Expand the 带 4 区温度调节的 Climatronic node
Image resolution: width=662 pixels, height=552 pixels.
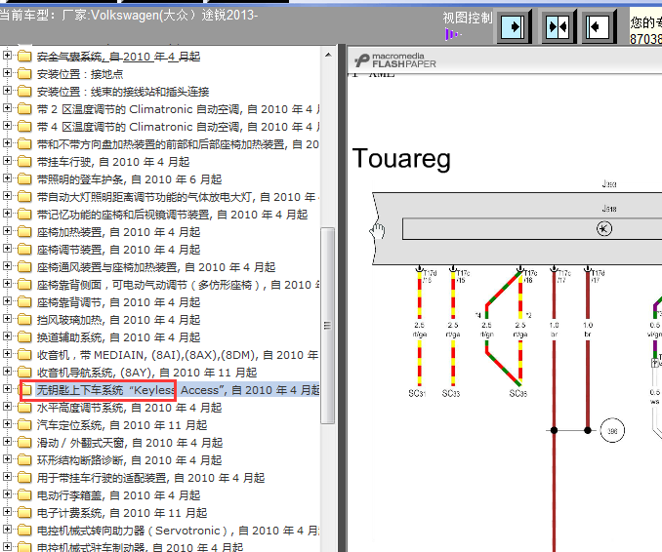click(x=7, y=126)
